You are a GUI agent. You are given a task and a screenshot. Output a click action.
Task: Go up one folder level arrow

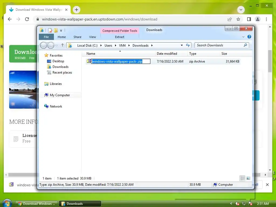(63, 45)
